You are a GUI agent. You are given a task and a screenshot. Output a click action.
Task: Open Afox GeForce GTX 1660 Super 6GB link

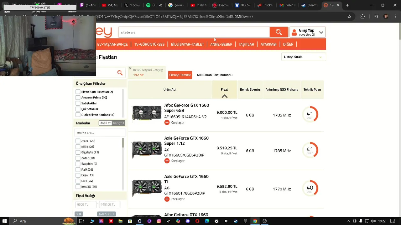click(186, 108)
